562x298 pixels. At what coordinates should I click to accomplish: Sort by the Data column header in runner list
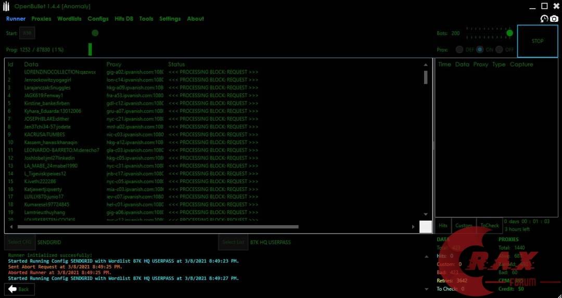pyautogui.click(x=31, y=64)
